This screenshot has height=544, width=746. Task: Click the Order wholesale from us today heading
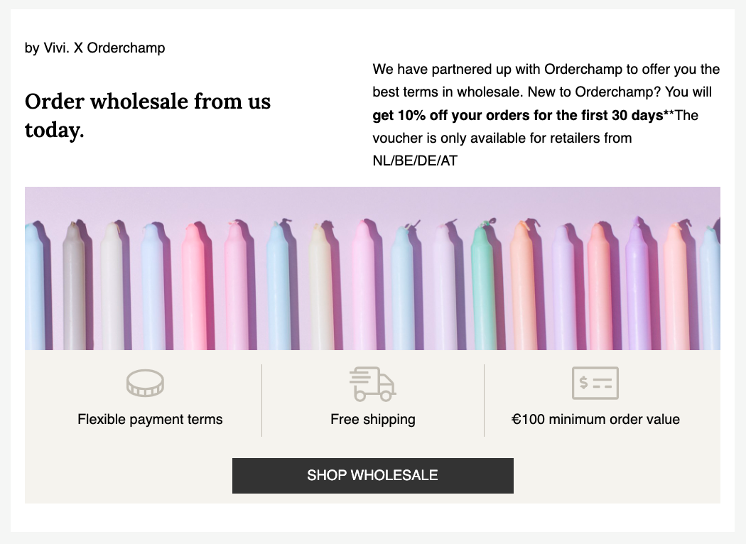148,116
